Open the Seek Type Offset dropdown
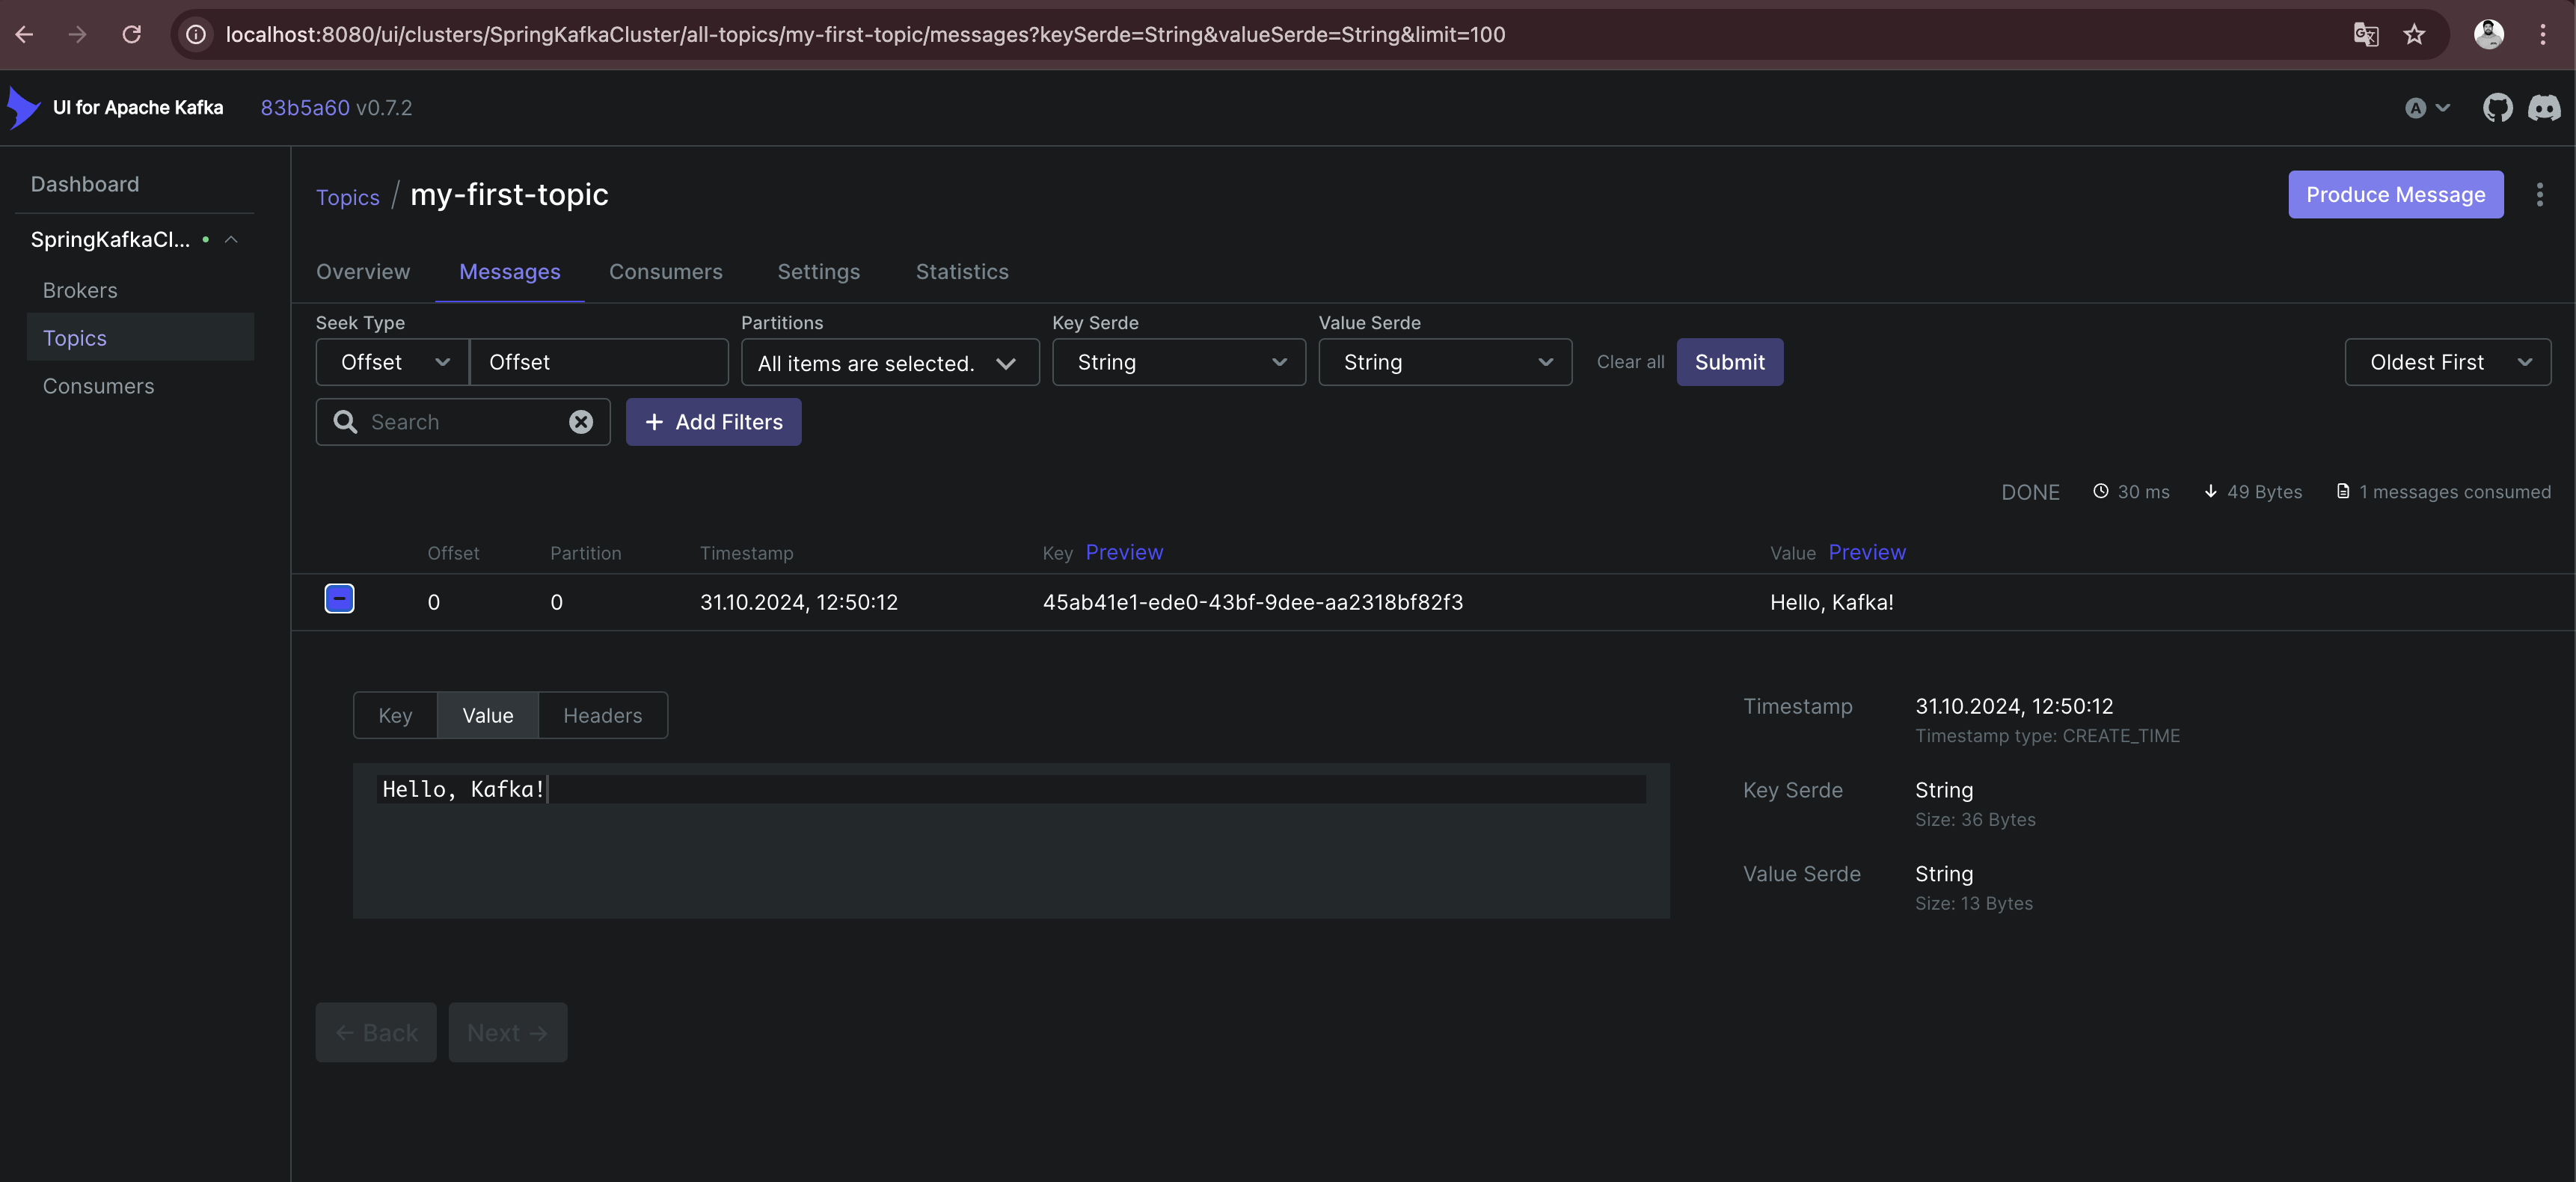The image size is (2576, 1182). pyautogui.click(x=392, y=362)
